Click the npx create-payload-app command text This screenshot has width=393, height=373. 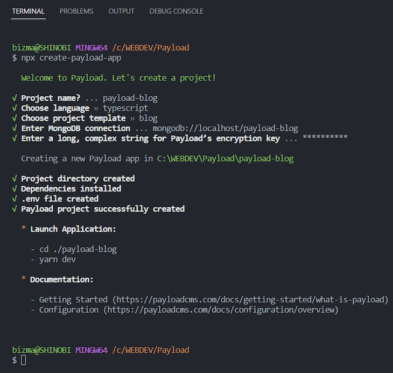(71, 58)
